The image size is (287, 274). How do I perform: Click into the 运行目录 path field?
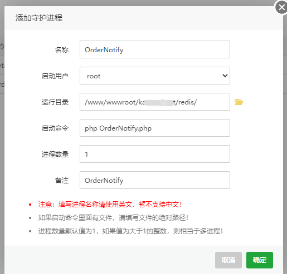(155, 102)
